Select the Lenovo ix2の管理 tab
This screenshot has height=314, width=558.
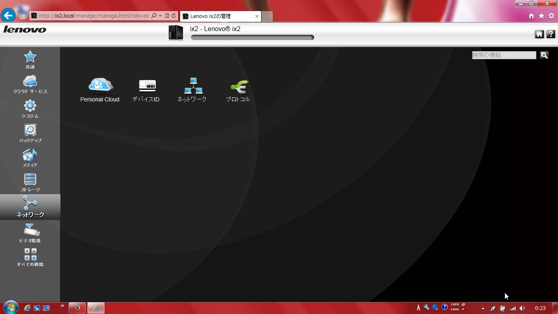tap(220, 16)
